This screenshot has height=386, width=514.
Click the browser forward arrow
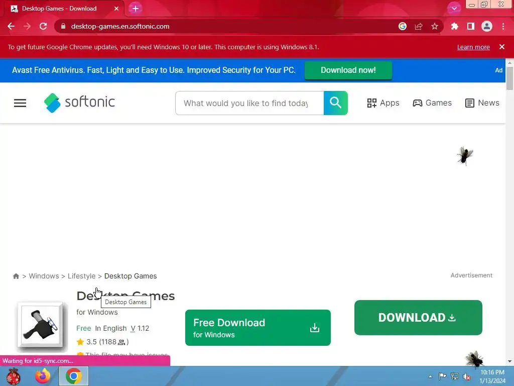click(x=27, y=26)
